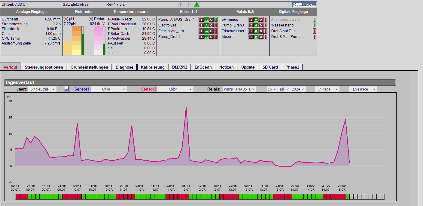Click the Pump_ANAUS_Dreh1 green status LED
423x206 pixels.
pyautogui.click(x=216, y=20)
